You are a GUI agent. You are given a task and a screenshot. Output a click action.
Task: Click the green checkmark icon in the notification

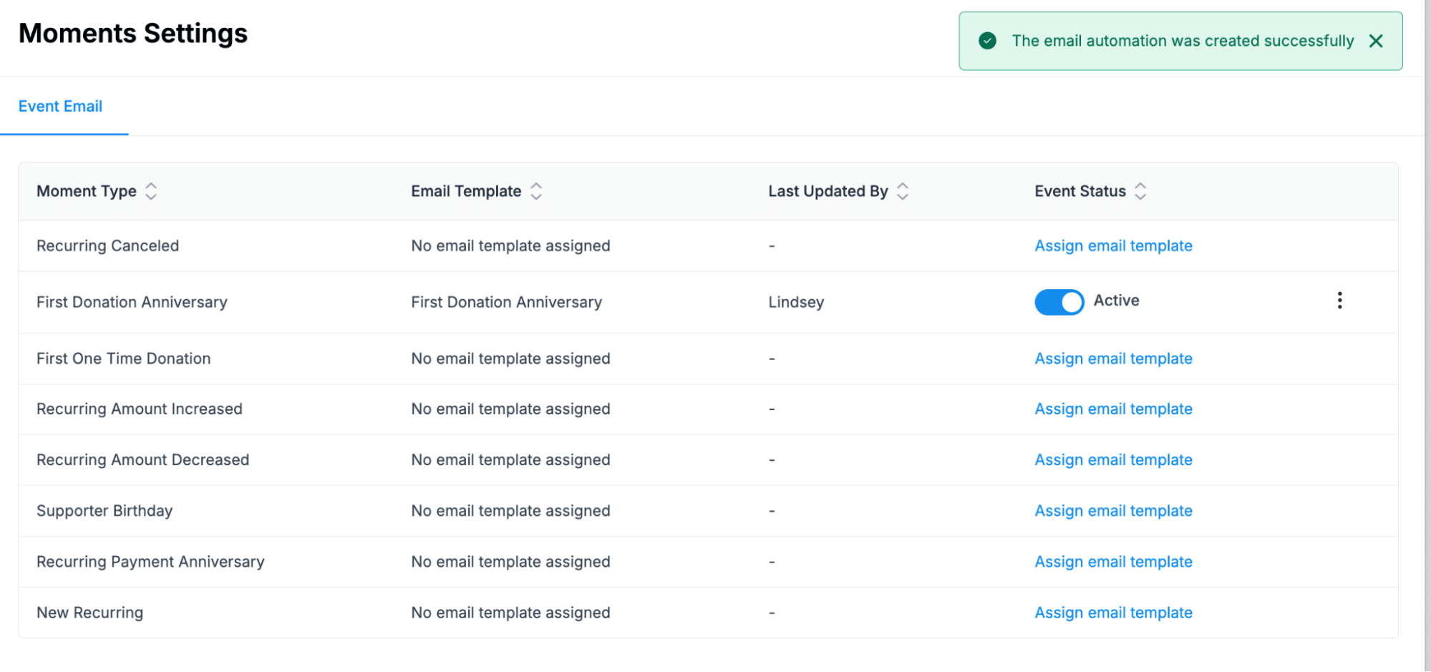(x=987, y=41)
